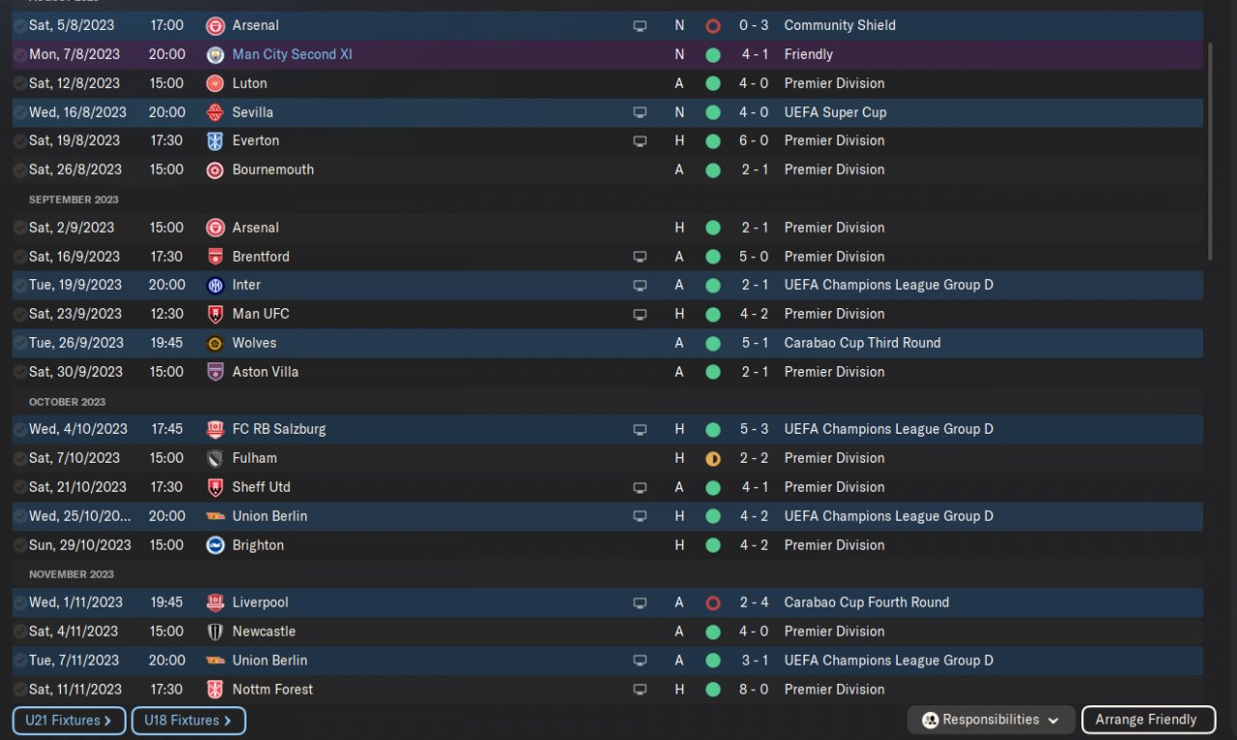Image resolution: width=1237 pixels, height=740 pixels.
Task: Click the green win indicator for Nottm Forest
Action: click(x=713, y=690)
